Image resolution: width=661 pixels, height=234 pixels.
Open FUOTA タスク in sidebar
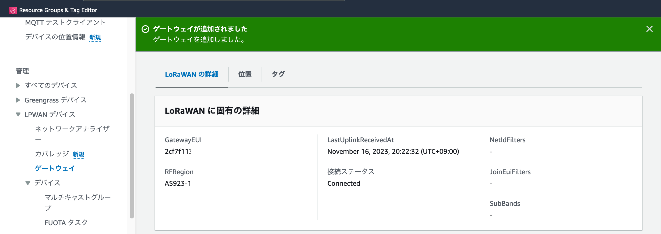pos(66,223)
